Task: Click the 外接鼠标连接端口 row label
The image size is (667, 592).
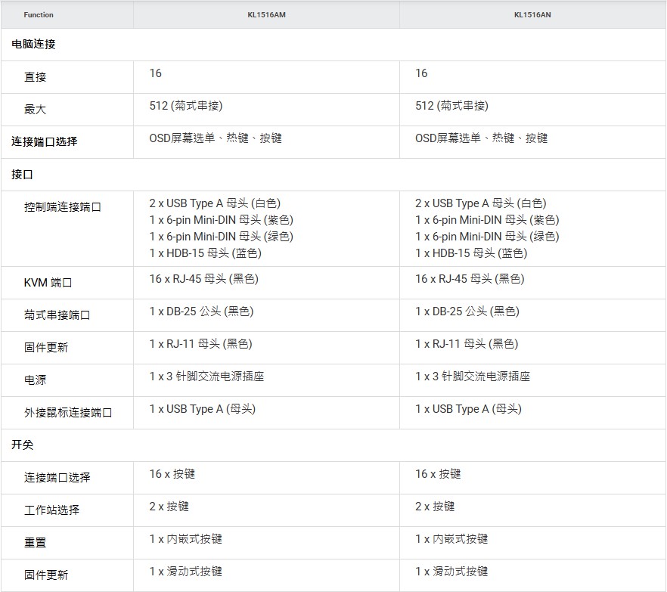Action: (67, 413)
